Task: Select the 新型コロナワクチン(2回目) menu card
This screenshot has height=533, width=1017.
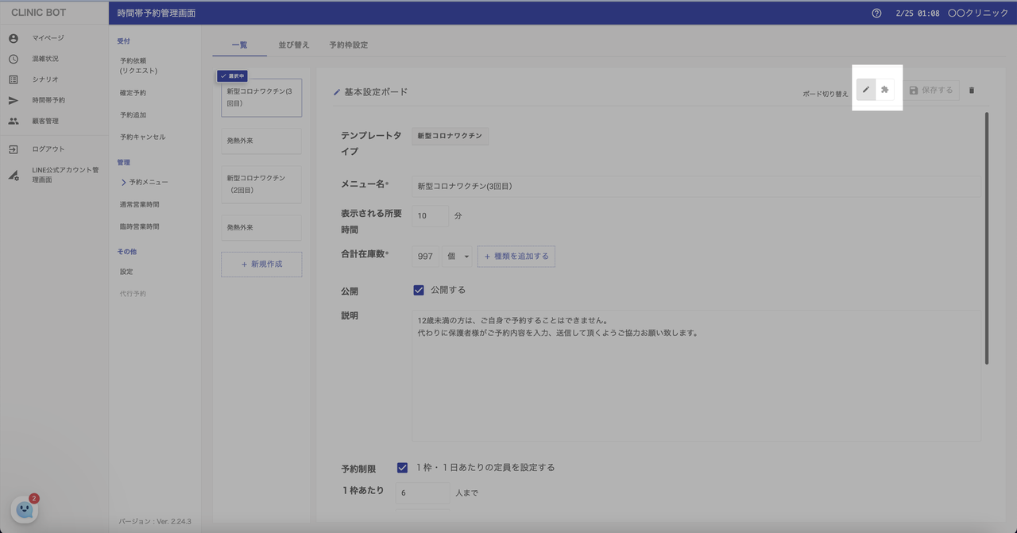Action: (261, 184)
